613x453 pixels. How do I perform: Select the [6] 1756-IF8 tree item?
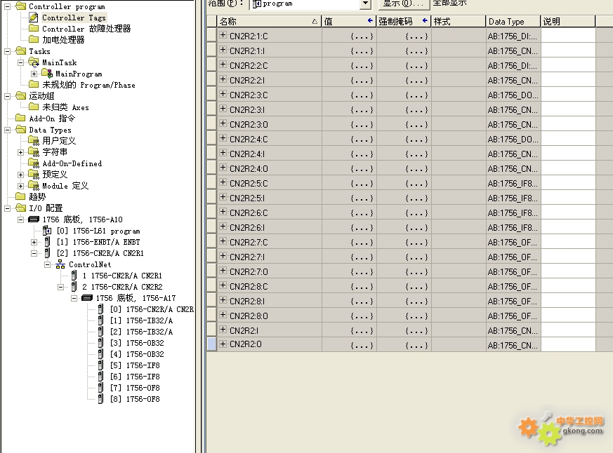pos(135,377)
